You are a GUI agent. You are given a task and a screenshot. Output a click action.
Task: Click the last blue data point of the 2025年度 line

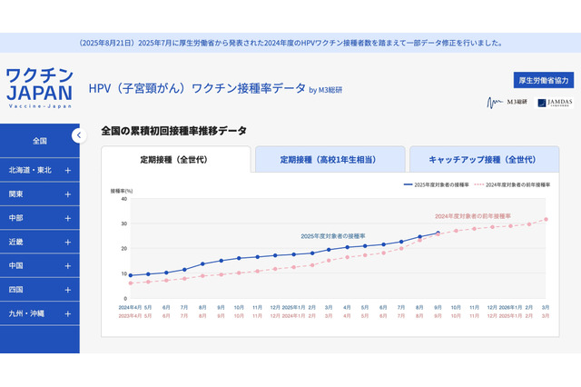tap(438, 233)
